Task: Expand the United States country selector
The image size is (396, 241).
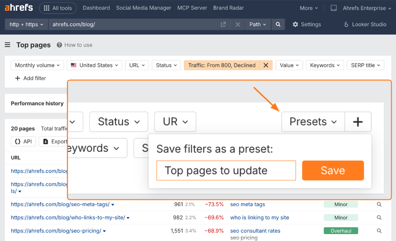Action: 94,65
